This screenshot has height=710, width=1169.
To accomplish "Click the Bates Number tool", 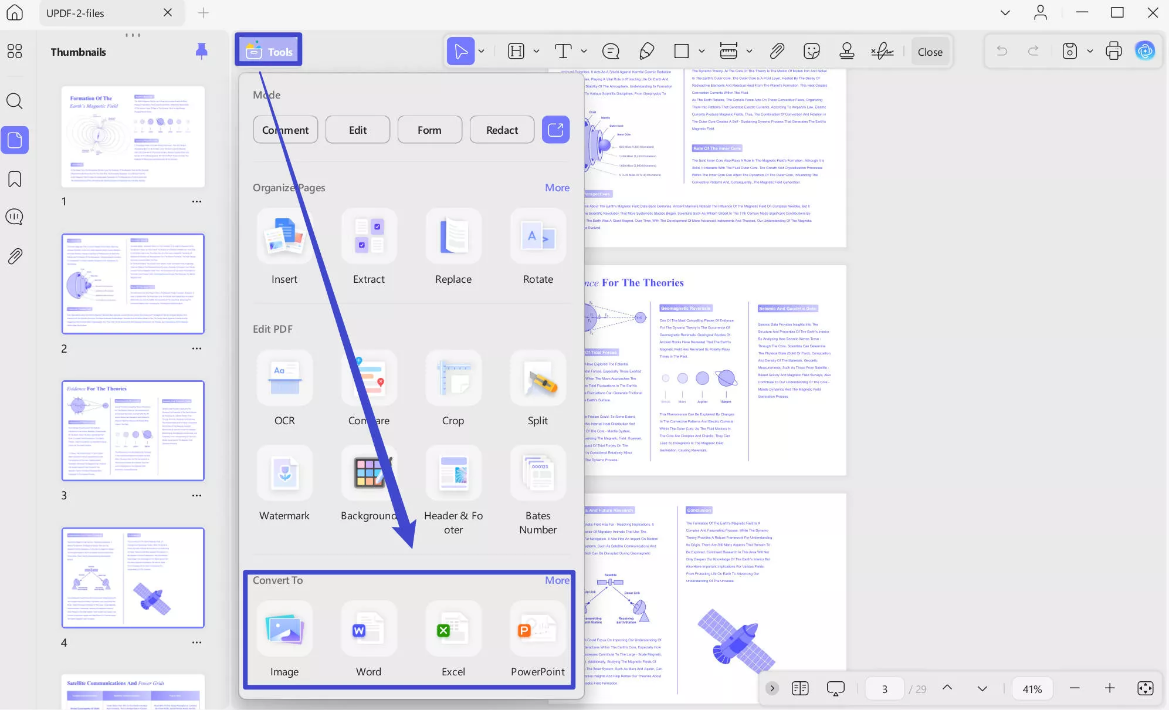I will tap(537, 473).
